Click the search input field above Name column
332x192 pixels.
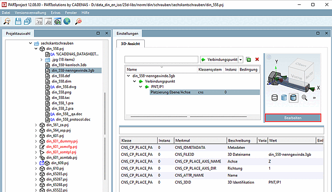tap(162, 59)
